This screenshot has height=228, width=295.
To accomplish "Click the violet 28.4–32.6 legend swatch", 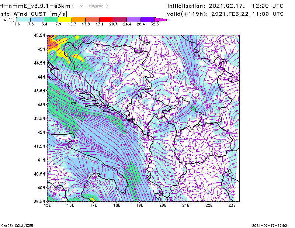I will [x=147, y=20].
